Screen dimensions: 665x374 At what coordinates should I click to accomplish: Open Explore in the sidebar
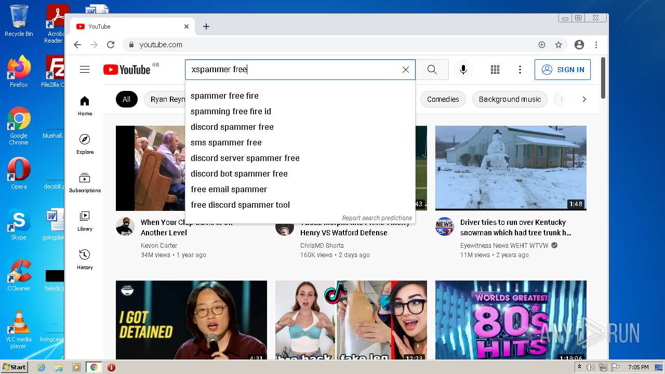click(x=85, y=144)
